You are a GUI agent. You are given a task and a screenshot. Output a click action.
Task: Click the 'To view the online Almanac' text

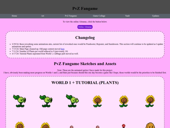point(85,22)
